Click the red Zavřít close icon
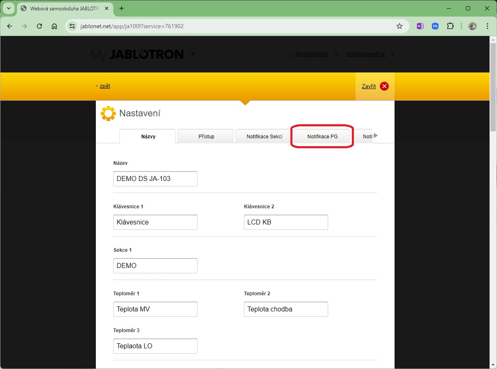The width and height of the screenshot is (497, 369). tap(384, 86)
